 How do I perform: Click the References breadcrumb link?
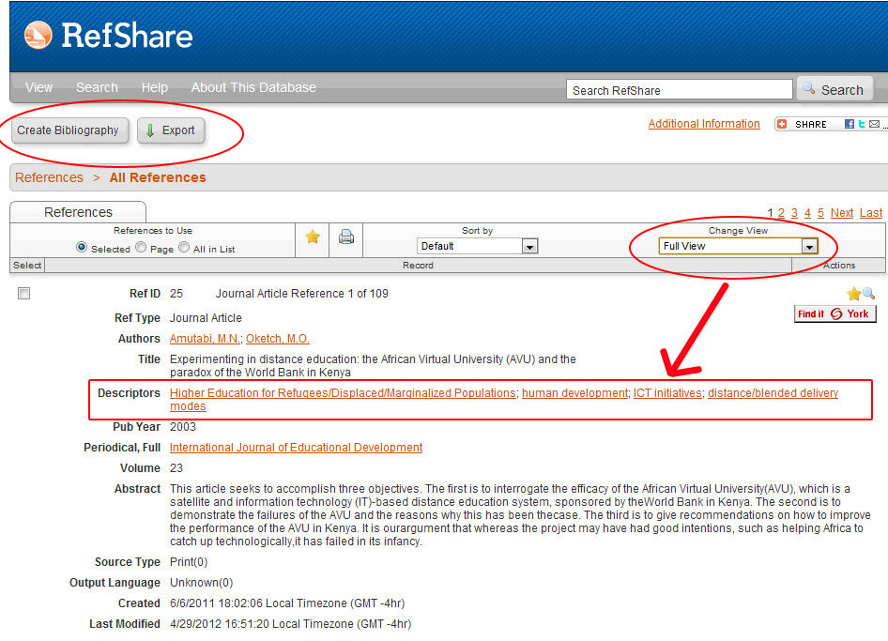tap(49, 177)
